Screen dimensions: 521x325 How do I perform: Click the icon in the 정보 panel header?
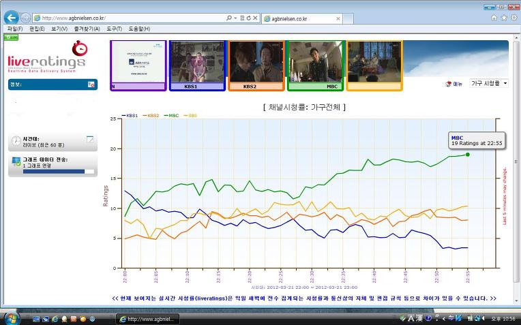pos(91,84)
